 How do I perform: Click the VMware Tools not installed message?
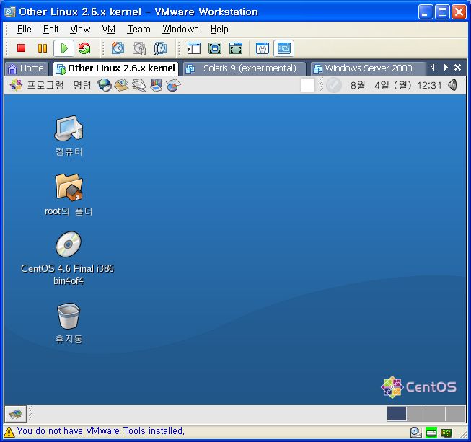[100, 431]
